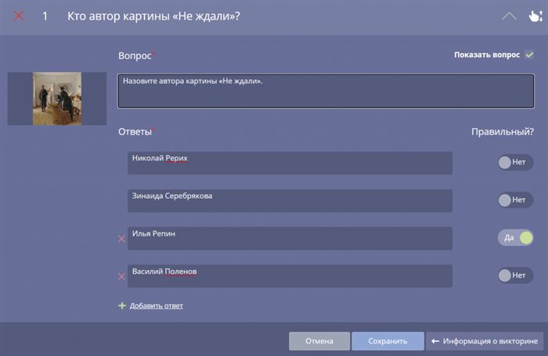Edit the Зинаида Серебрякова answer field
The height and width of the screenshot is (356, 548).
tap(290, 200)
